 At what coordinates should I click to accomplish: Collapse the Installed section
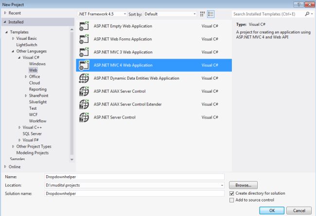click(x=5, y=22)
